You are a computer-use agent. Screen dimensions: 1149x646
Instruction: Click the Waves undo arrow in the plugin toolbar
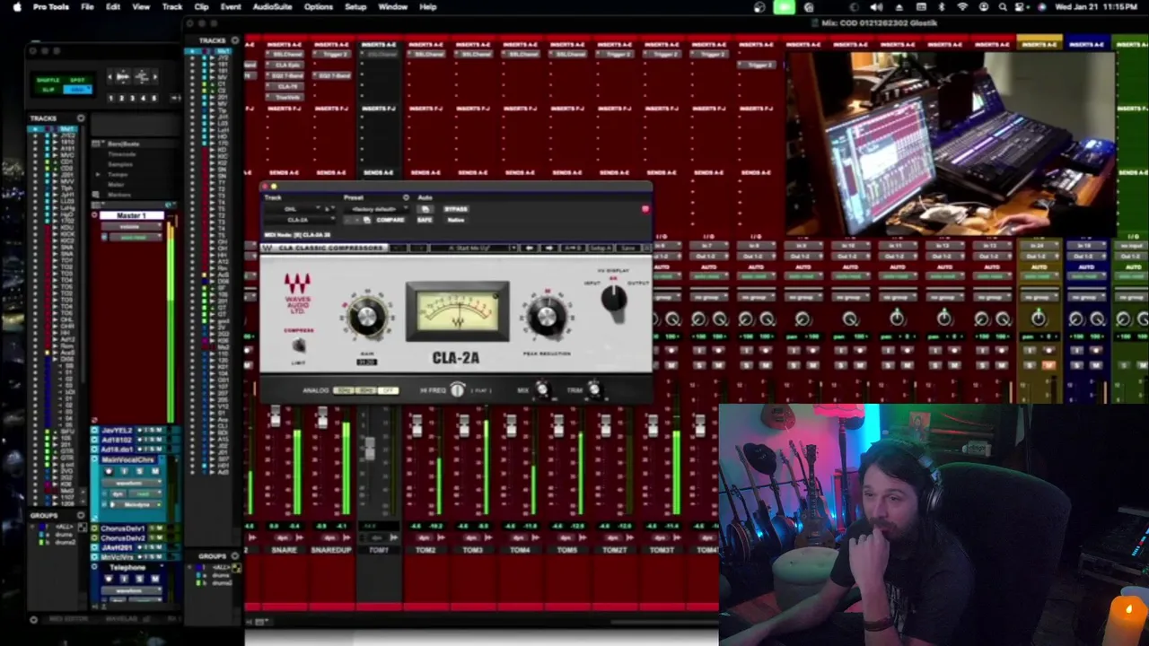(399, 248)
